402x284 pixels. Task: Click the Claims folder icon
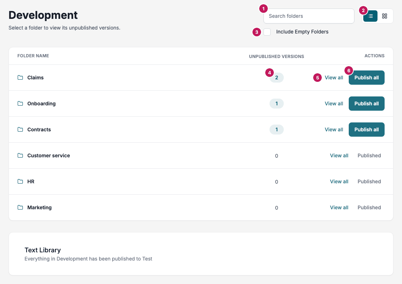(20, 77)
